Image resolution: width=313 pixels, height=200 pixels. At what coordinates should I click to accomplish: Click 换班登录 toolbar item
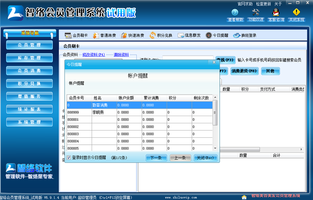coord(245,35)
